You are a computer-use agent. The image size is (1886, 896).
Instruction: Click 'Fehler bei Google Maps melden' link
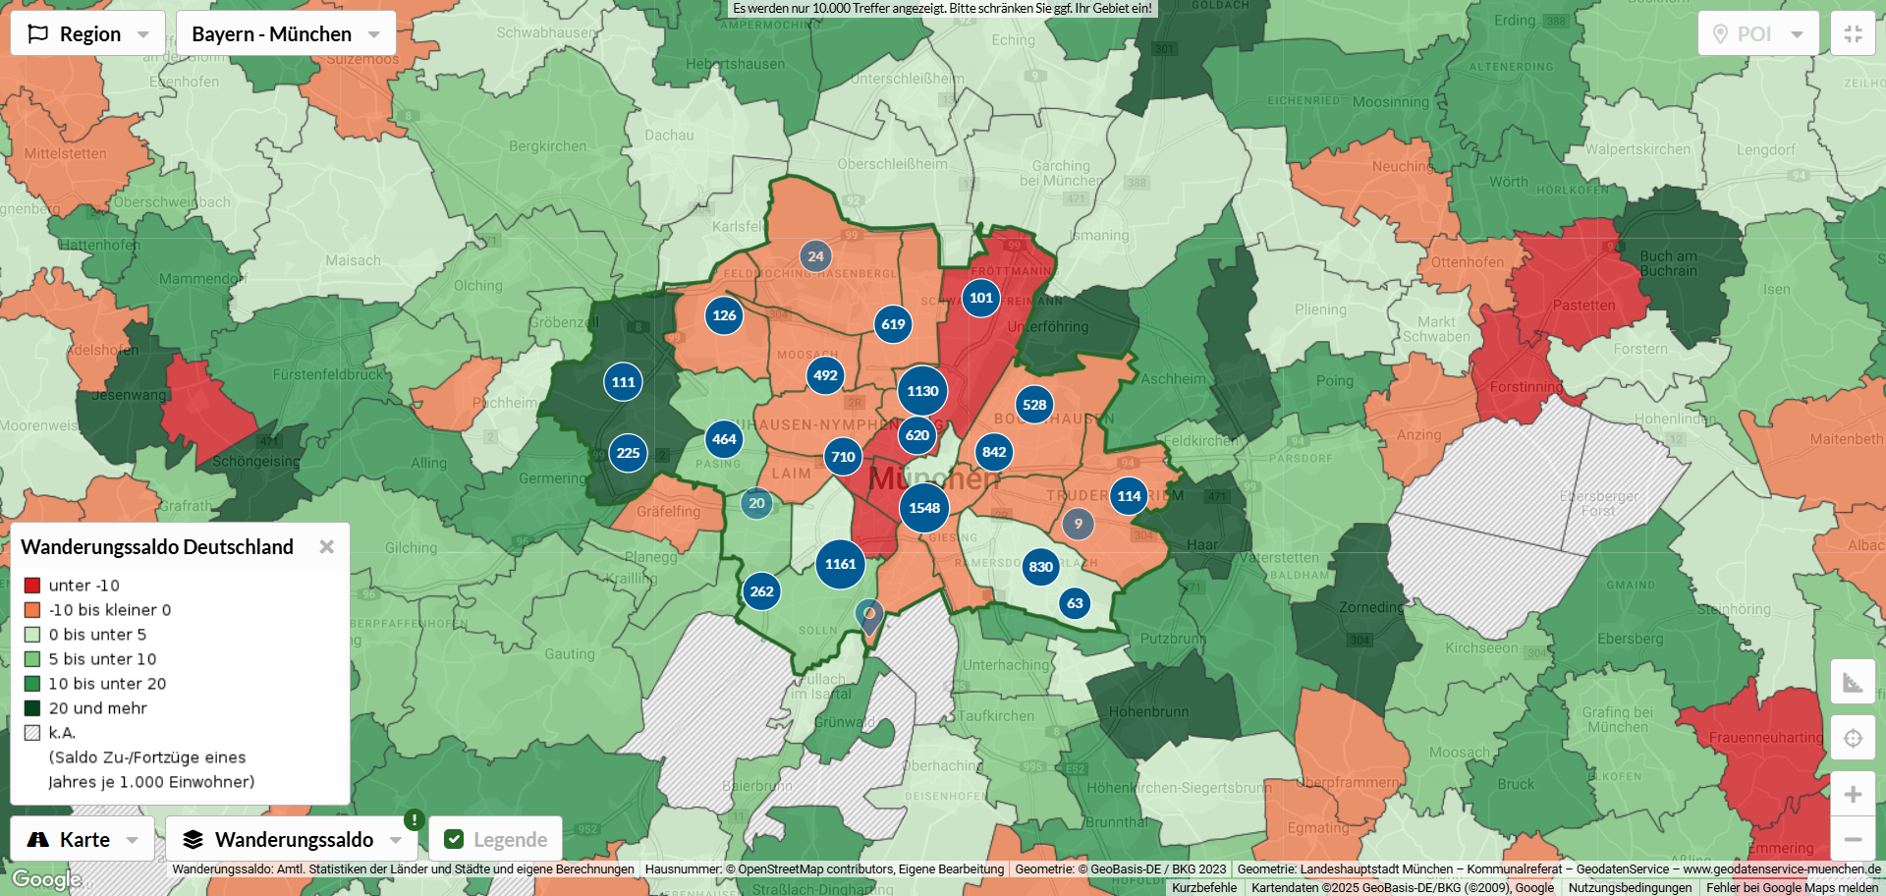1793,888
